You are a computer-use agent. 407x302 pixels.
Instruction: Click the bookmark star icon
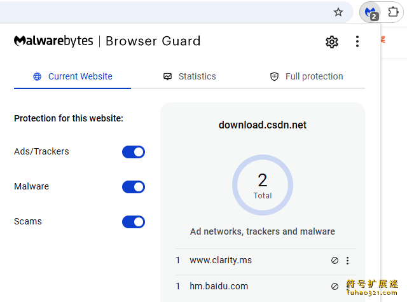[338, 12]
